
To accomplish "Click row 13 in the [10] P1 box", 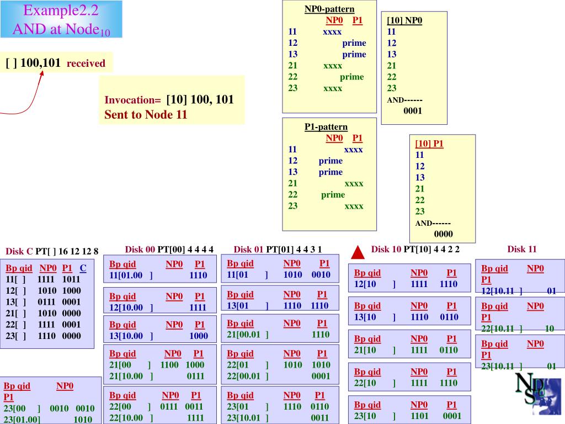I will point(420,177).
